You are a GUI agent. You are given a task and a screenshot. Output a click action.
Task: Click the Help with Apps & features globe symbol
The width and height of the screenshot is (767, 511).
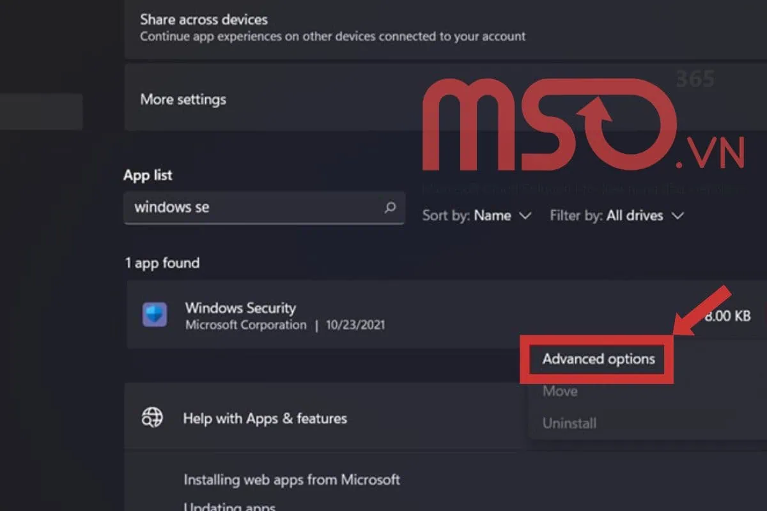[x=152, y=418]
